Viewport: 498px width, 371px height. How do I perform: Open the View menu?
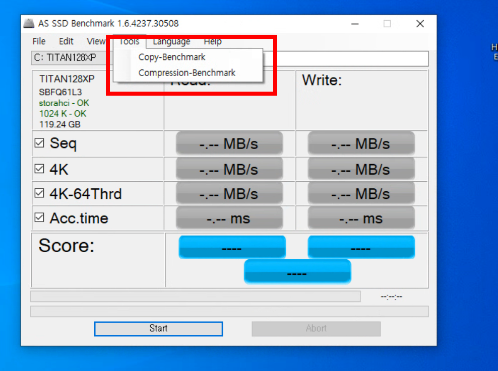pyautogui.click(x=96, y=41)
